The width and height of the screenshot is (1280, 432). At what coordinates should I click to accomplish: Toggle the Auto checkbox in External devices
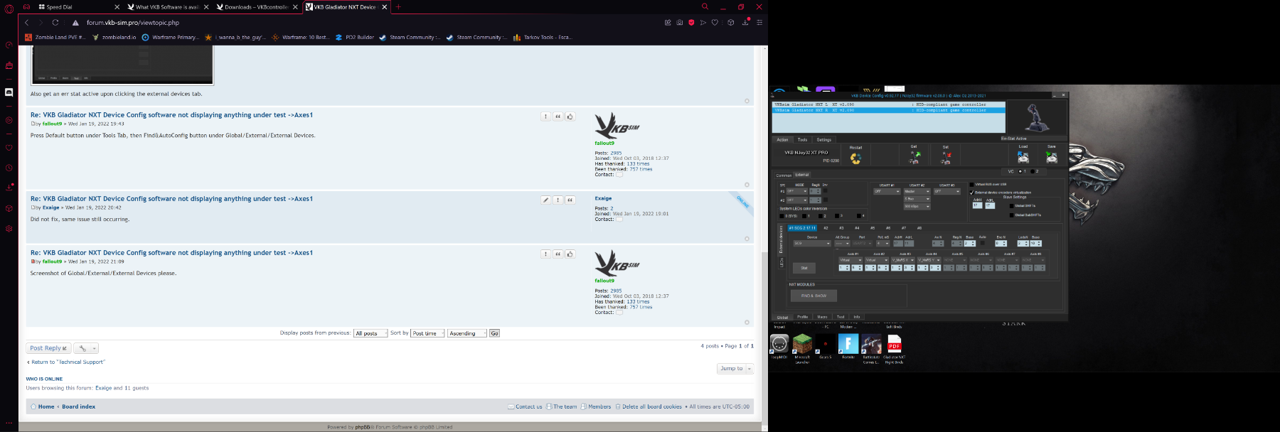pos(983,243)
